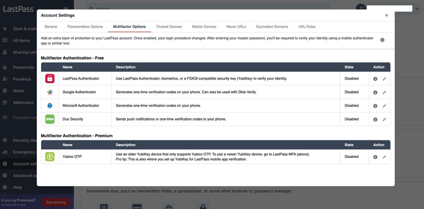Screen dimensions: 424x209
Task: Click the Google Authenticator logo icon
Action: click(50, 92)
